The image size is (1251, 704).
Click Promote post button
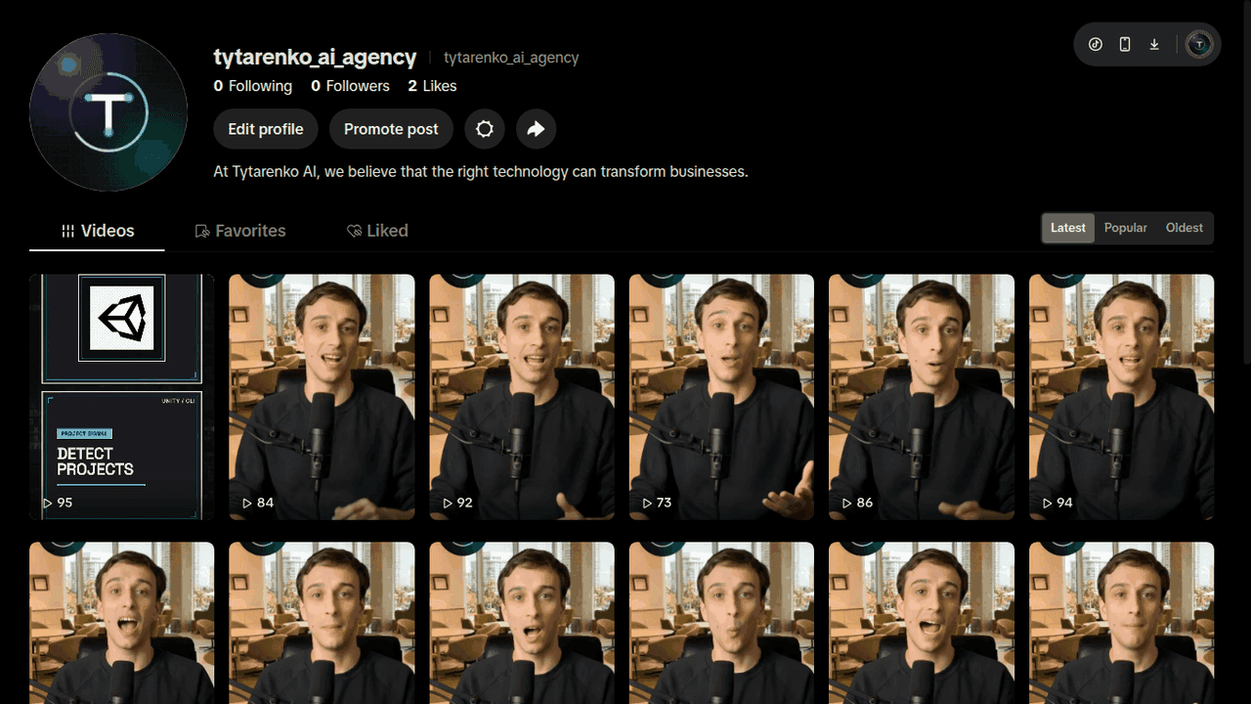(x=391, y=129)
